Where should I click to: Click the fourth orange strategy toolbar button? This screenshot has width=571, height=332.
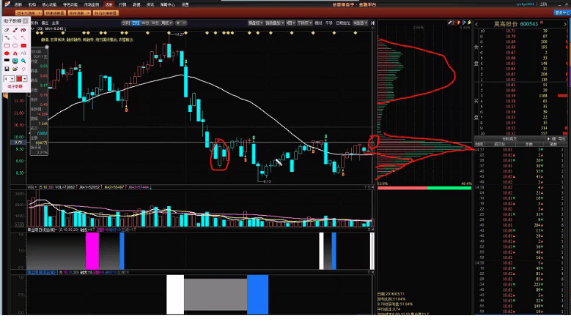coord(106,13)
